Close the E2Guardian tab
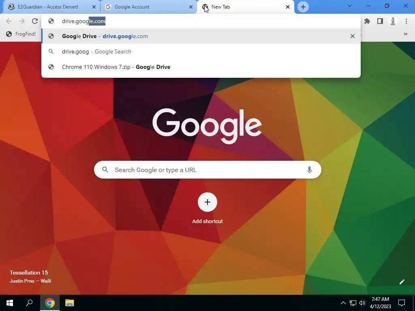 pos(94,7)
